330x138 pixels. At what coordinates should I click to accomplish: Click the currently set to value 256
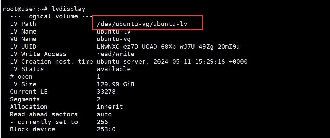pos(103,122)
